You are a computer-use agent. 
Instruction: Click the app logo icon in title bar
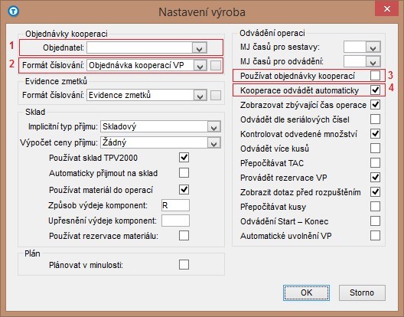click(x=13, y=11)
